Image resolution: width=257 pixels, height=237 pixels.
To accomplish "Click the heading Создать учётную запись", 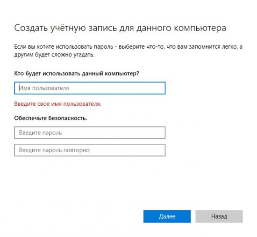I will [x=120, y=28].
